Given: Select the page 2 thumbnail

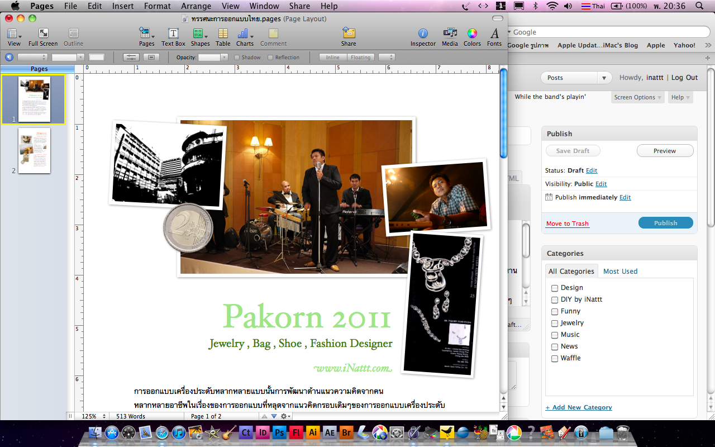Looking at the screenshot, I should [x=34, y=150].
